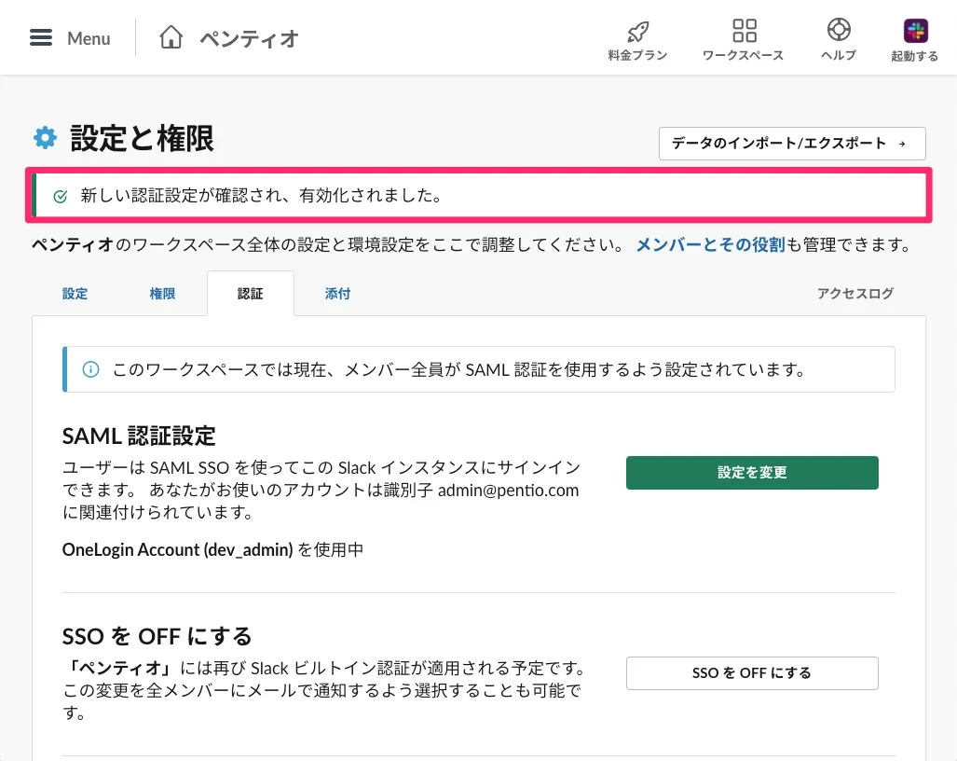This screenshot has width=957, height=761.
Task: Switch to the 設定 tab
Action: click(75, 294)
